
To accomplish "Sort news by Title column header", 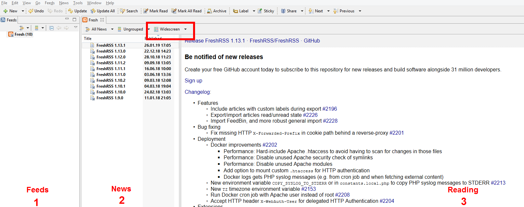I will click(112, 39).
